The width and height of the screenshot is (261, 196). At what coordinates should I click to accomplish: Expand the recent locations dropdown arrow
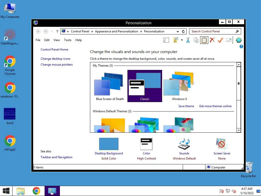(51, 31)
